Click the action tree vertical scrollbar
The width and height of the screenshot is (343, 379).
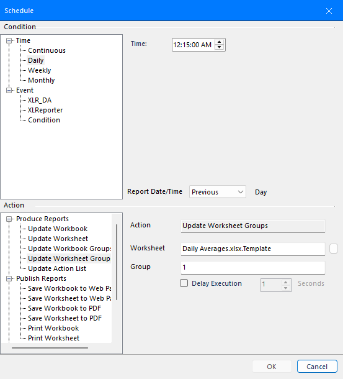pos(117,262)
